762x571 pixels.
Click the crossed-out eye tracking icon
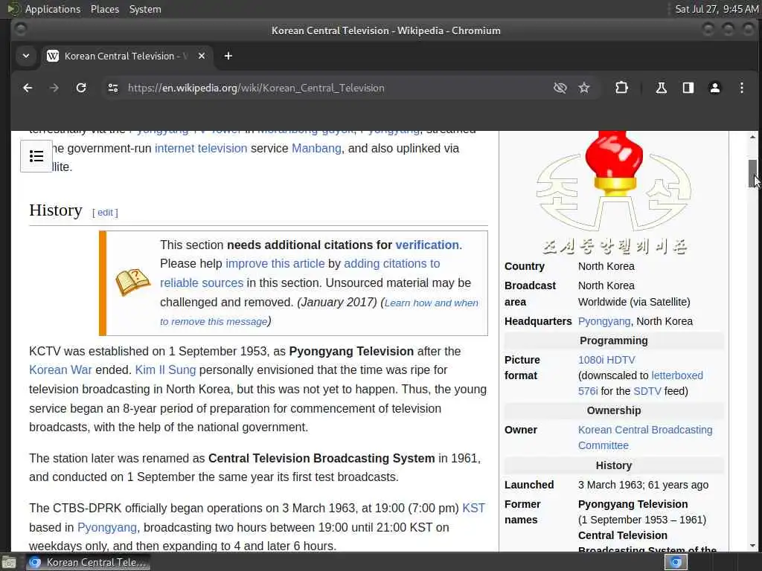pyautogui.click(x=560, y=88)
